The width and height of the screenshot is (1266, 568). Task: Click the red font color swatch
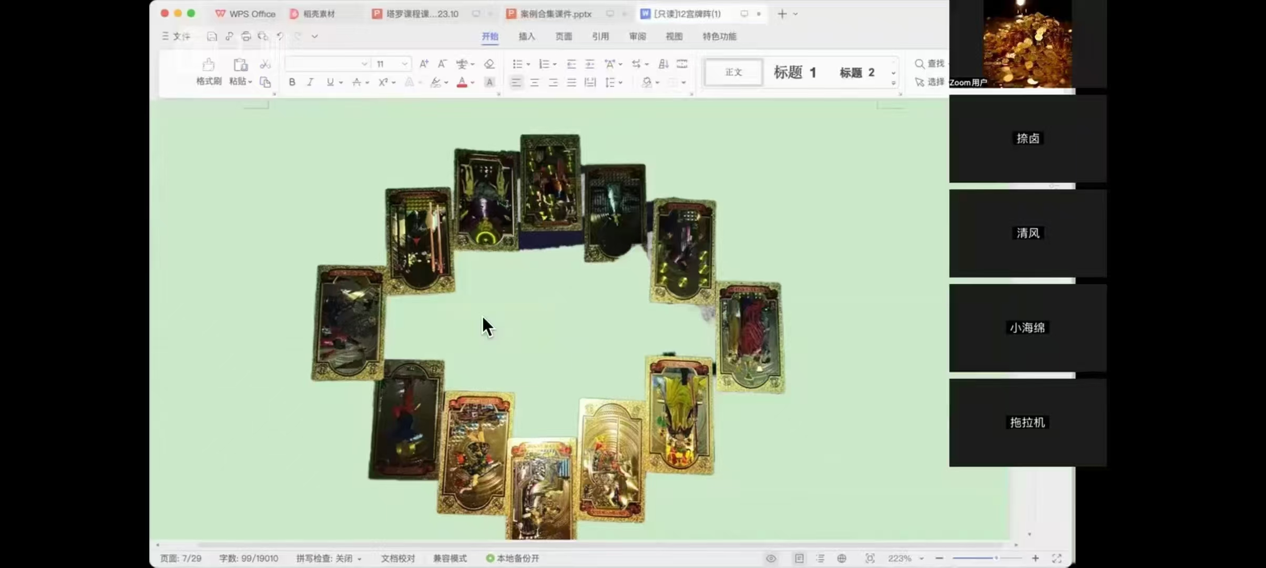462,83
